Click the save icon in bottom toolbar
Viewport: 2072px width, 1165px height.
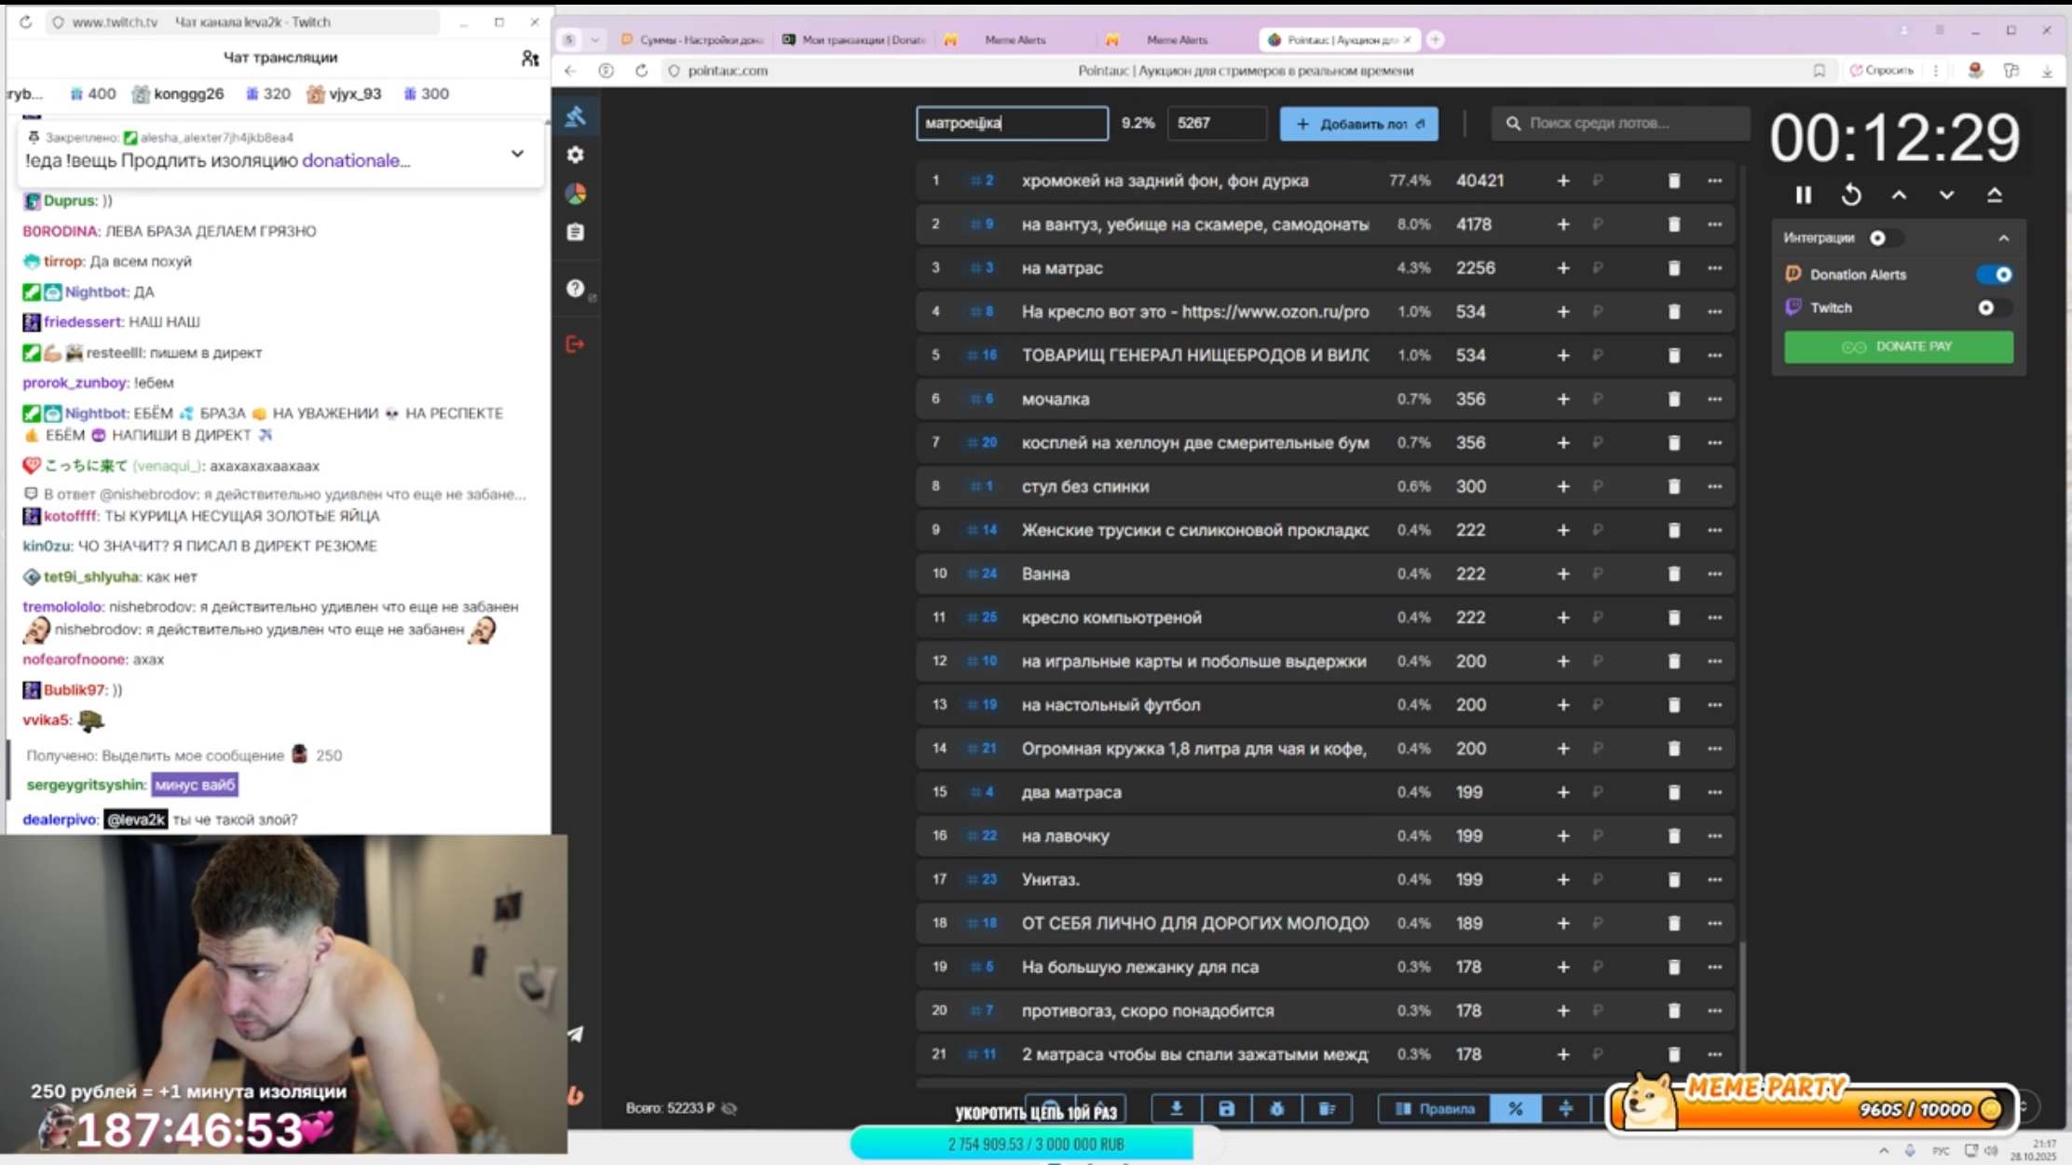click(1226, 1108)
